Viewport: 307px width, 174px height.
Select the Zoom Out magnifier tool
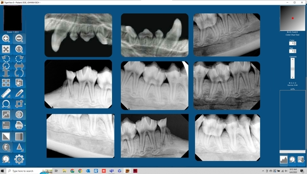click(x=19, y=38)
